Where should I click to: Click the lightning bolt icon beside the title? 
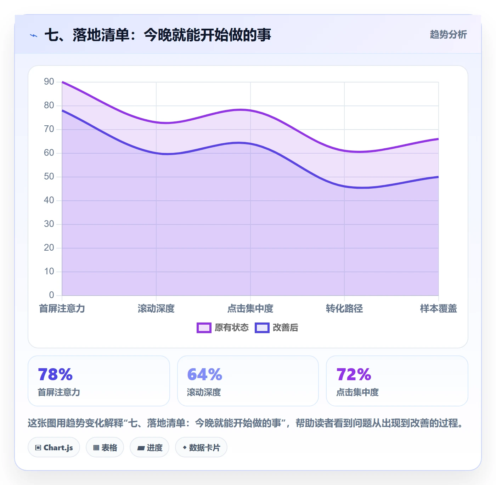34,35
